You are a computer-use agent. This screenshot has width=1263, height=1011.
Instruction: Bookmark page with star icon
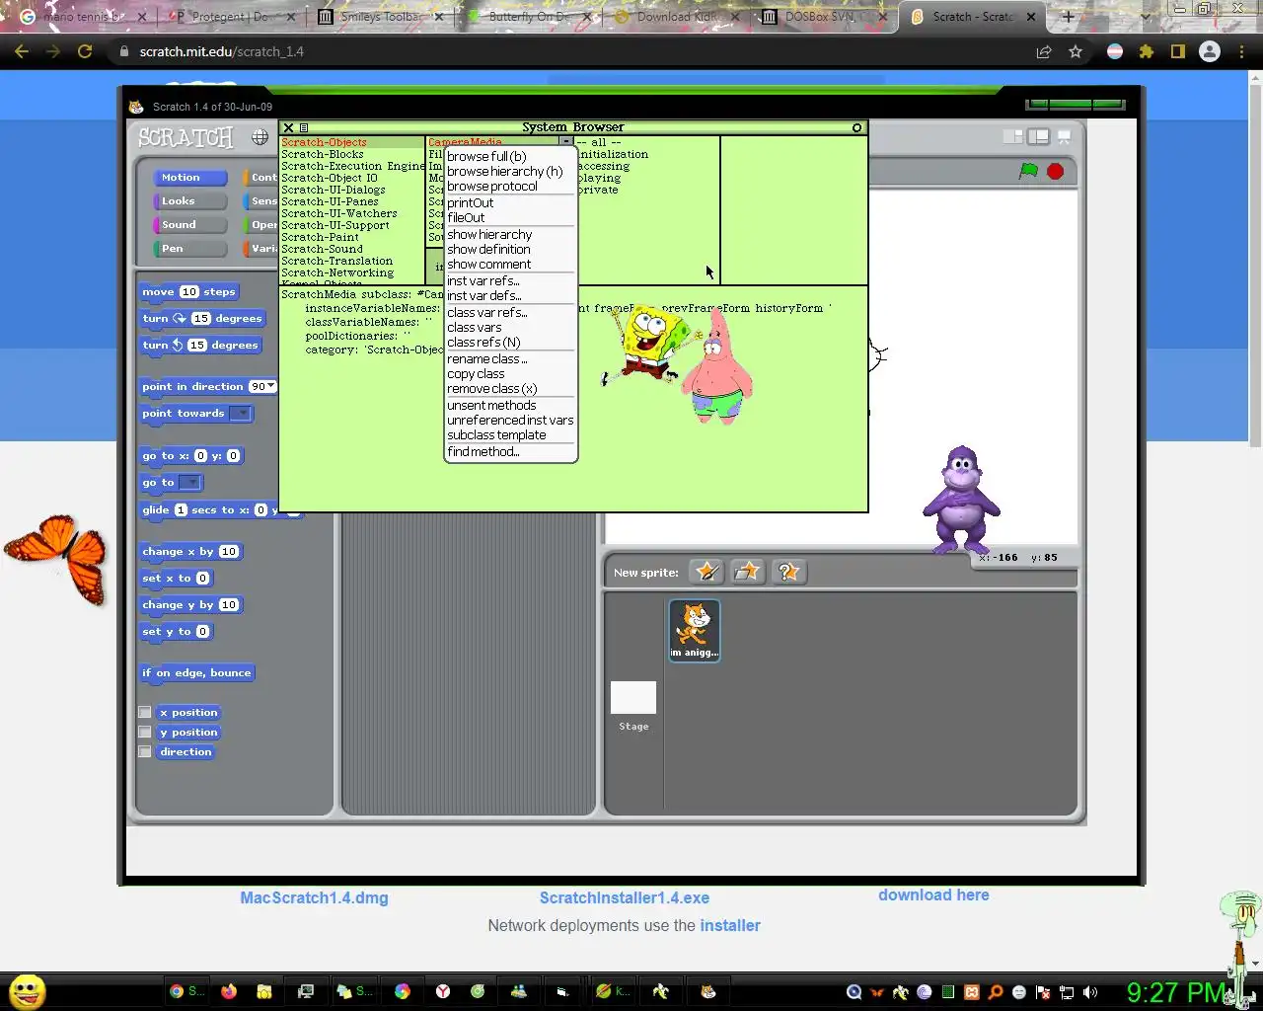[1076, 51]
